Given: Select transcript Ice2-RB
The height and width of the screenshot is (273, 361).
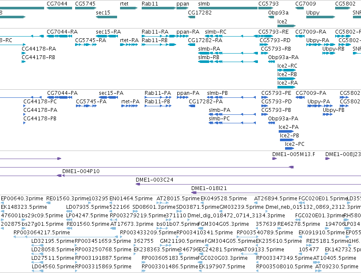Looking at the screenshot, I should (286, 79).
